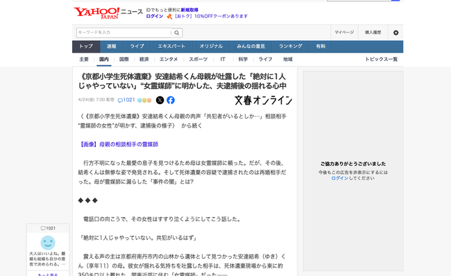
Task: Select the 経済 category
Action: coord(144,59)
